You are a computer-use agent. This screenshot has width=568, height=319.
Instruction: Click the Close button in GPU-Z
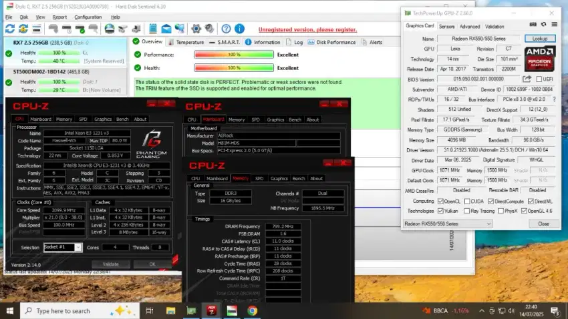pos(543,224)
